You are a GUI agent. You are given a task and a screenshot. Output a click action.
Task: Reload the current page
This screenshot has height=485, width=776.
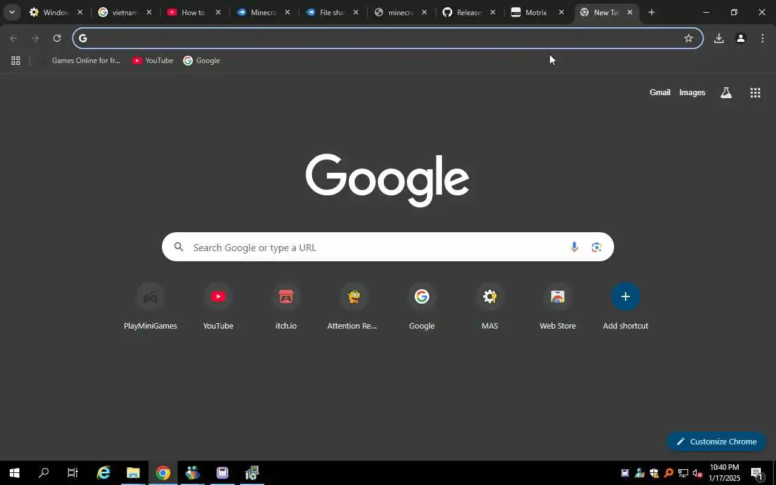(x=57, y=38)
